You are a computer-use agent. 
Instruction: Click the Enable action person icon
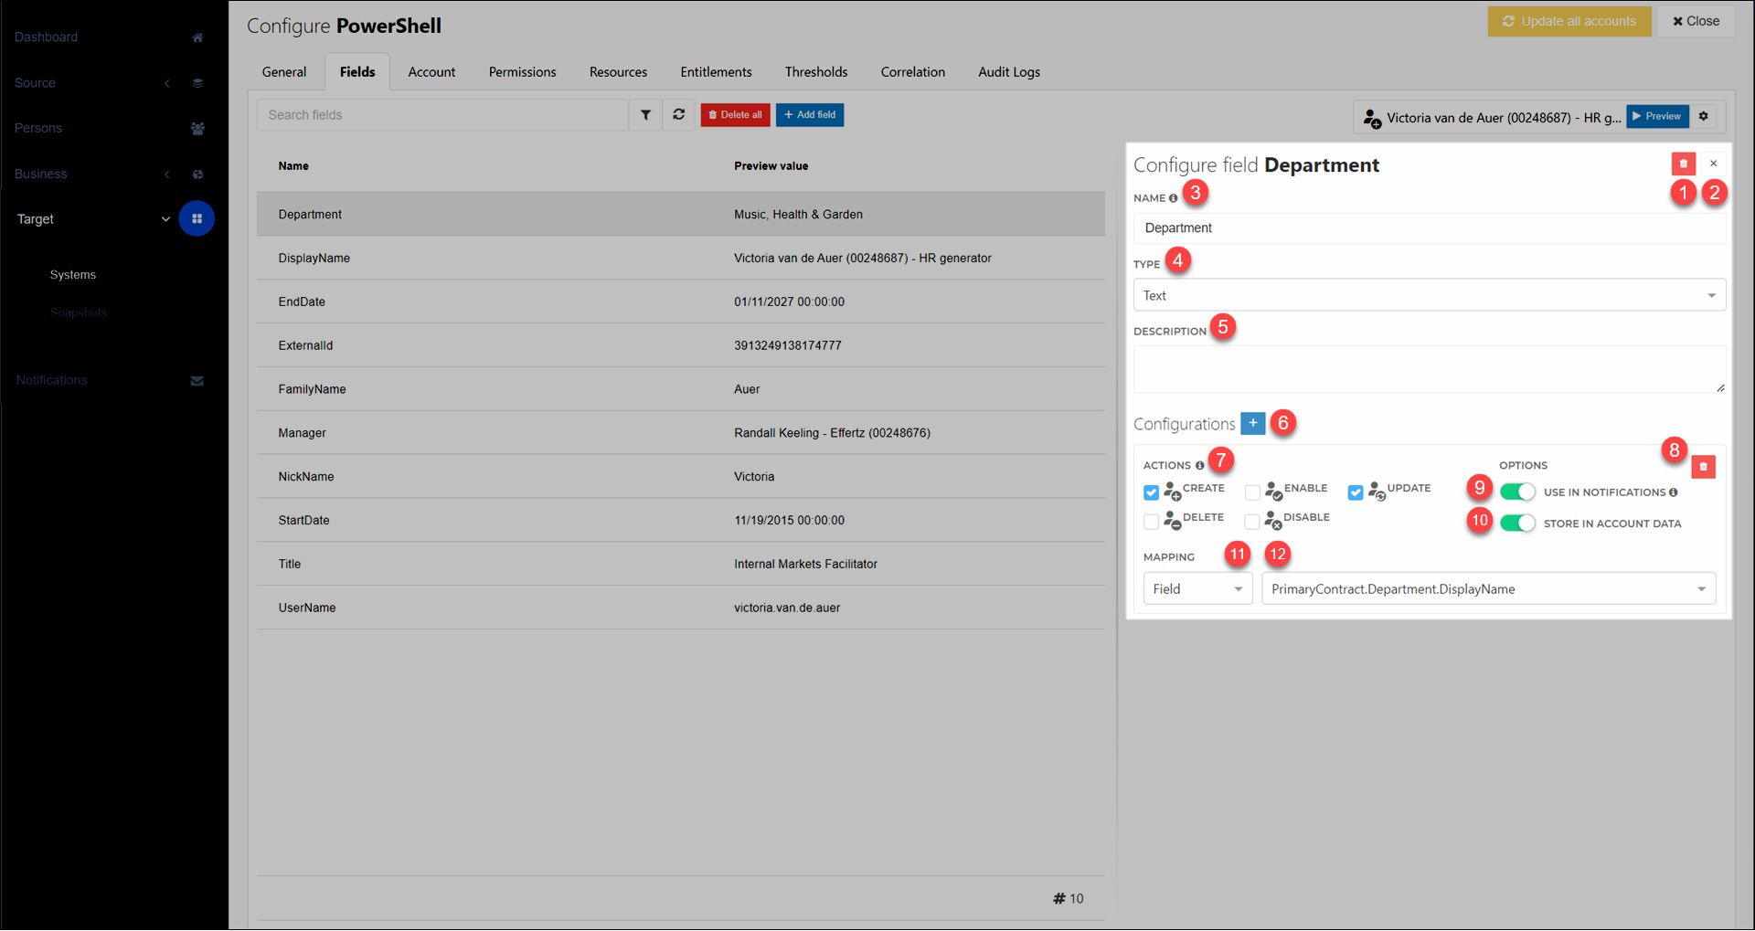1273,492
